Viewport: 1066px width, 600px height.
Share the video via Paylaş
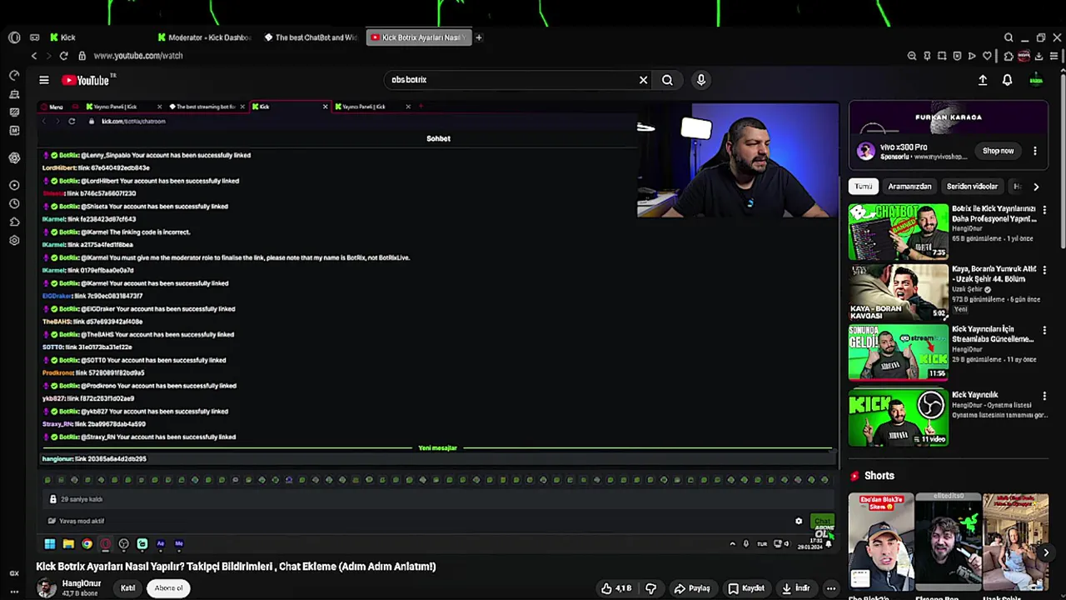[693, 588]
